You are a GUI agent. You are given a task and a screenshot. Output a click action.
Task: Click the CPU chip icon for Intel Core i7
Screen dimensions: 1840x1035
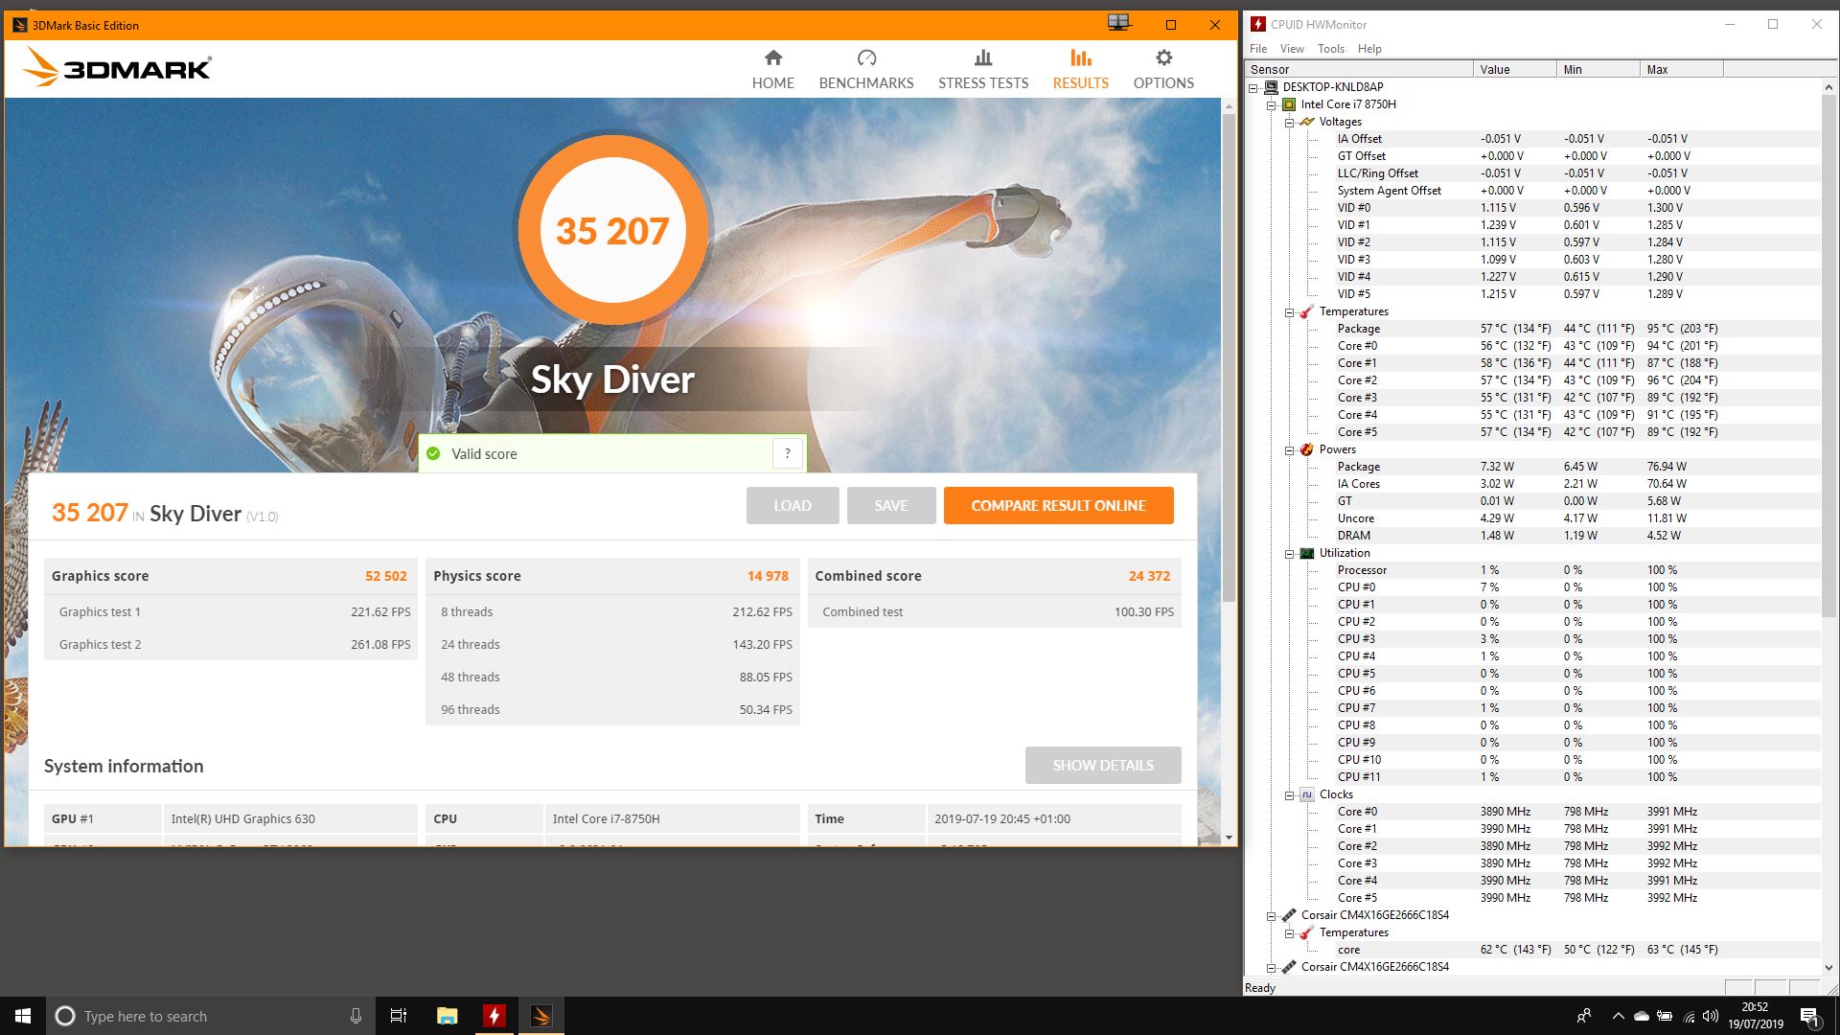[x=1289, y=104]
